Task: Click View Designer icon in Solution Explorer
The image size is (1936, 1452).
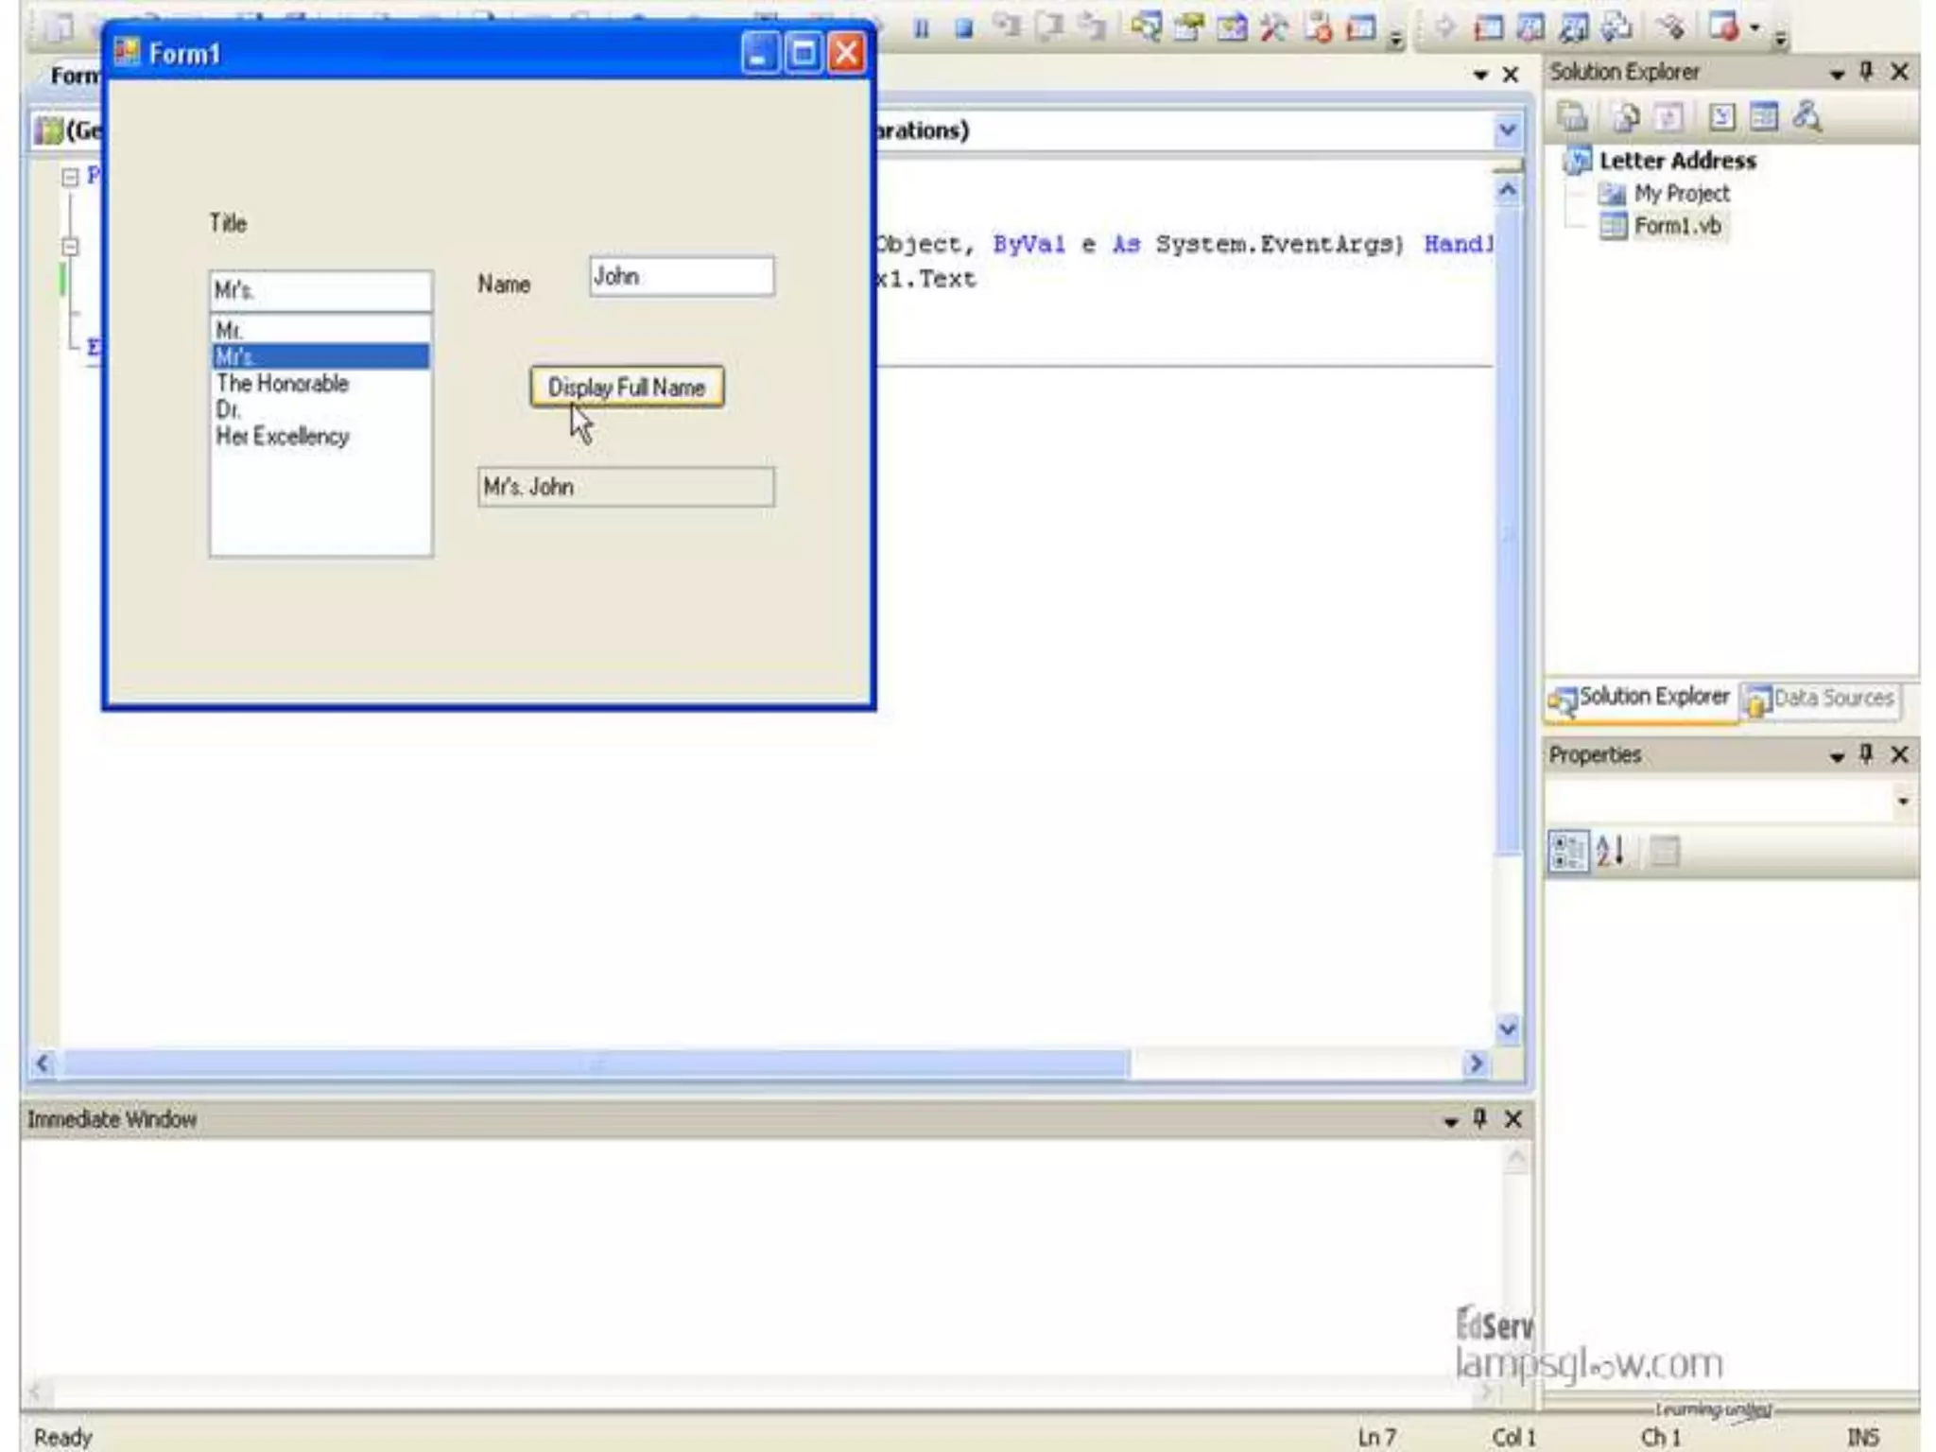Action: 1764,116
